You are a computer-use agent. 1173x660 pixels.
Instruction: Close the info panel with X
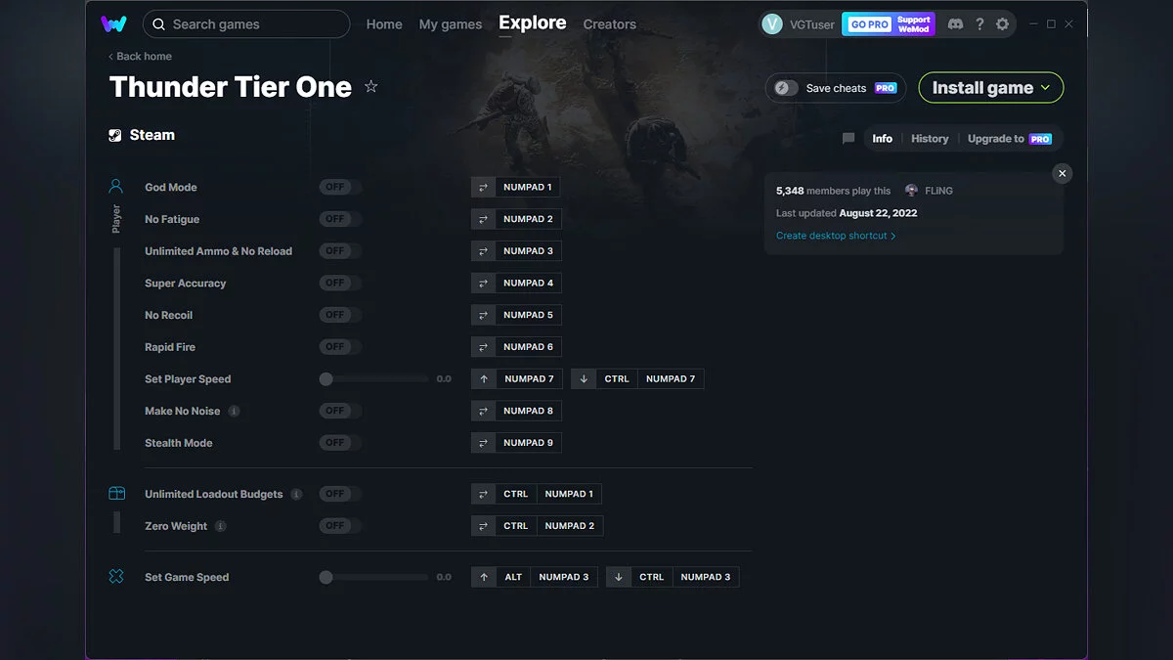1063,173
